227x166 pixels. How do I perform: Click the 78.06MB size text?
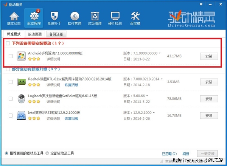point(174,99)
